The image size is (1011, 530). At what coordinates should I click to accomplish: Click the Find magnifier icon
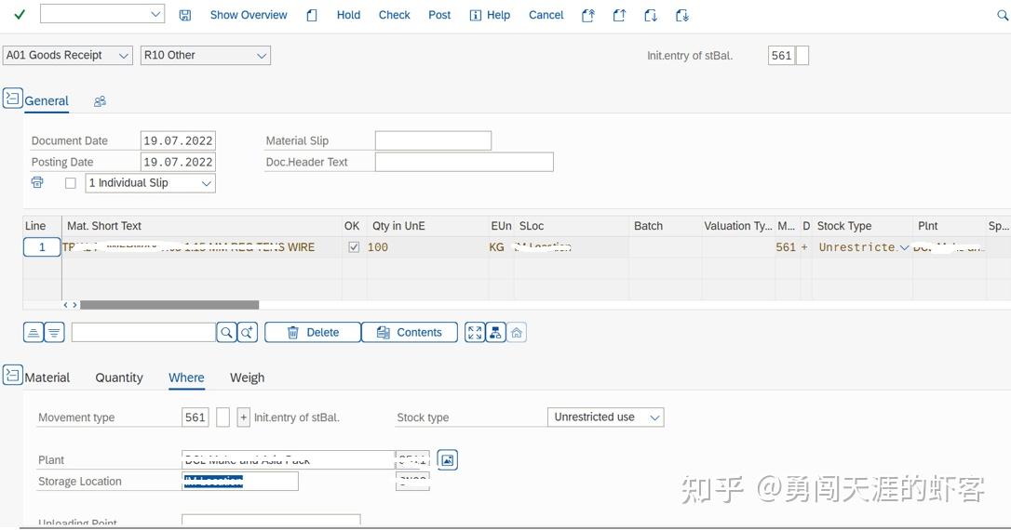pyautogui.click(x=226, y=332)
